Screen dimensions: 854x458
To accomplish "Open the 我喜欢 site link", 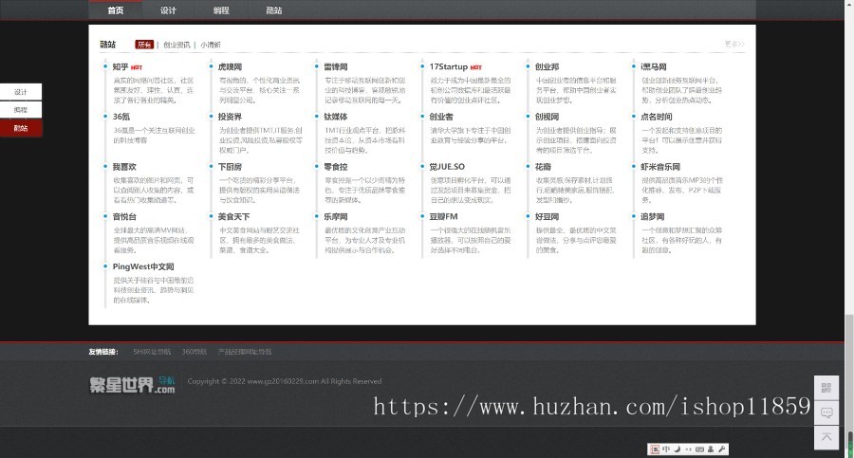I will (124, 167).
